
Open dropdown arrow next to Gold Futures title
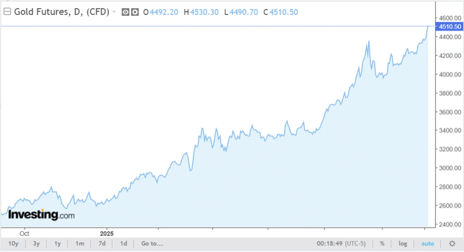tap(114, 12)
